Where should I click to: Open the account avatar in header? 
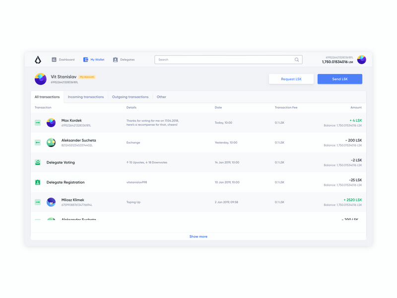click(x=362, y=60)
